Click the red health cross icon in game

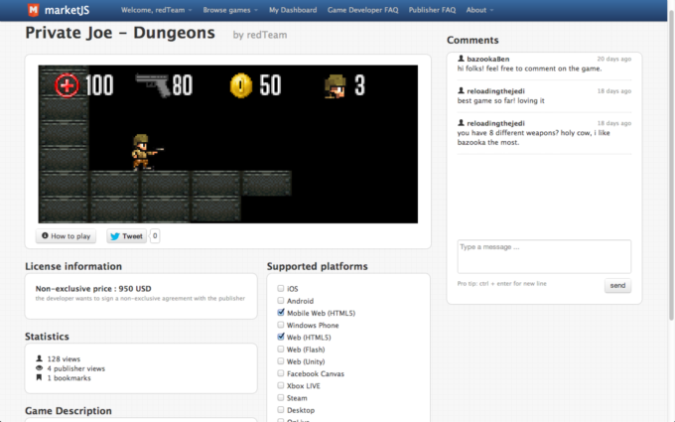(67, 85)
